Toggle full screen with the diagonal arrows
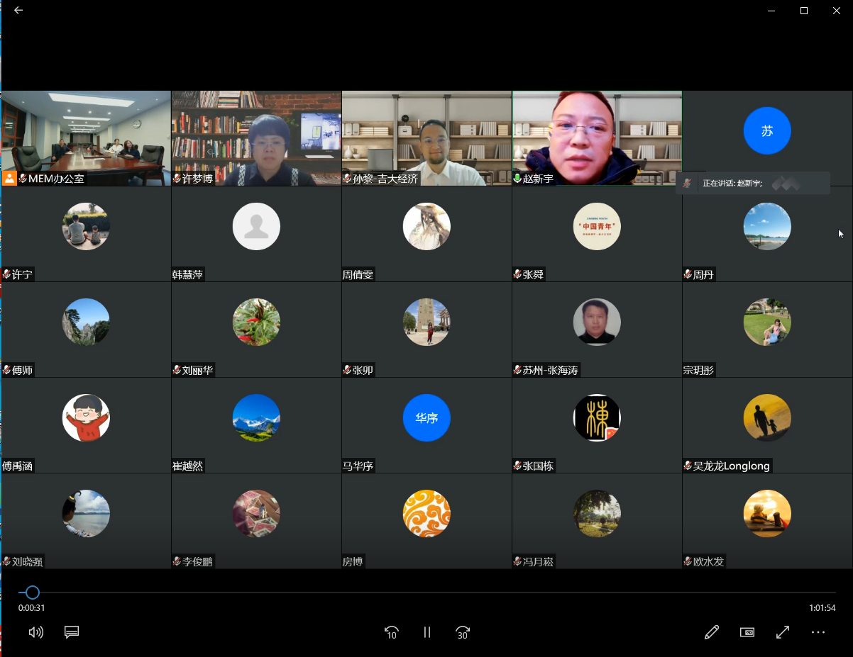Screen dimensions: 853x657 click(783, 632)
